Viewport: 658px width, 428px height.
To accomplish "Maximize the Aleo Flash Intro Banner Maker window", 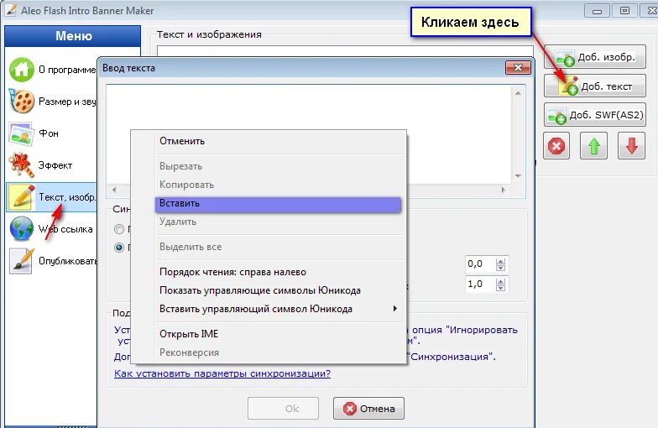I will pyautogui.click(x=624, y=11).
